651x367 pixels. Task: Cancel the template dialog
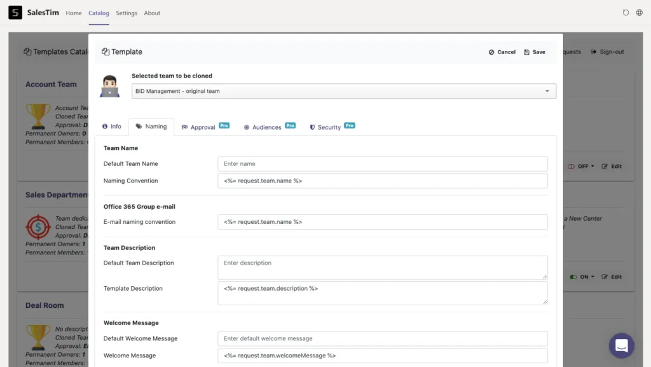coord(502,52)
